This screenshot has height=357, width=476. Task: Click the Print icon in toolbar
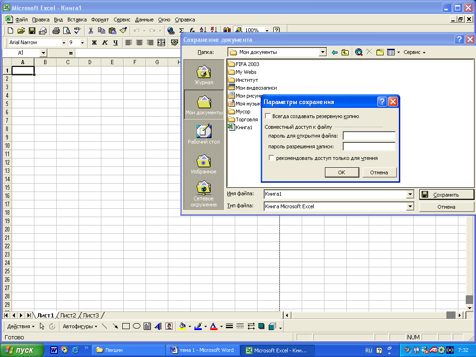(56, 30)
